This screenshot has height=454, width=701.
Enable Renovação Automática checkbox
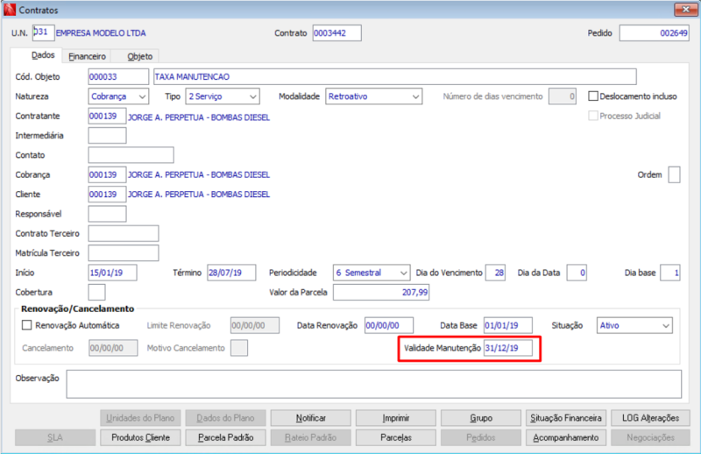[27, 325]
